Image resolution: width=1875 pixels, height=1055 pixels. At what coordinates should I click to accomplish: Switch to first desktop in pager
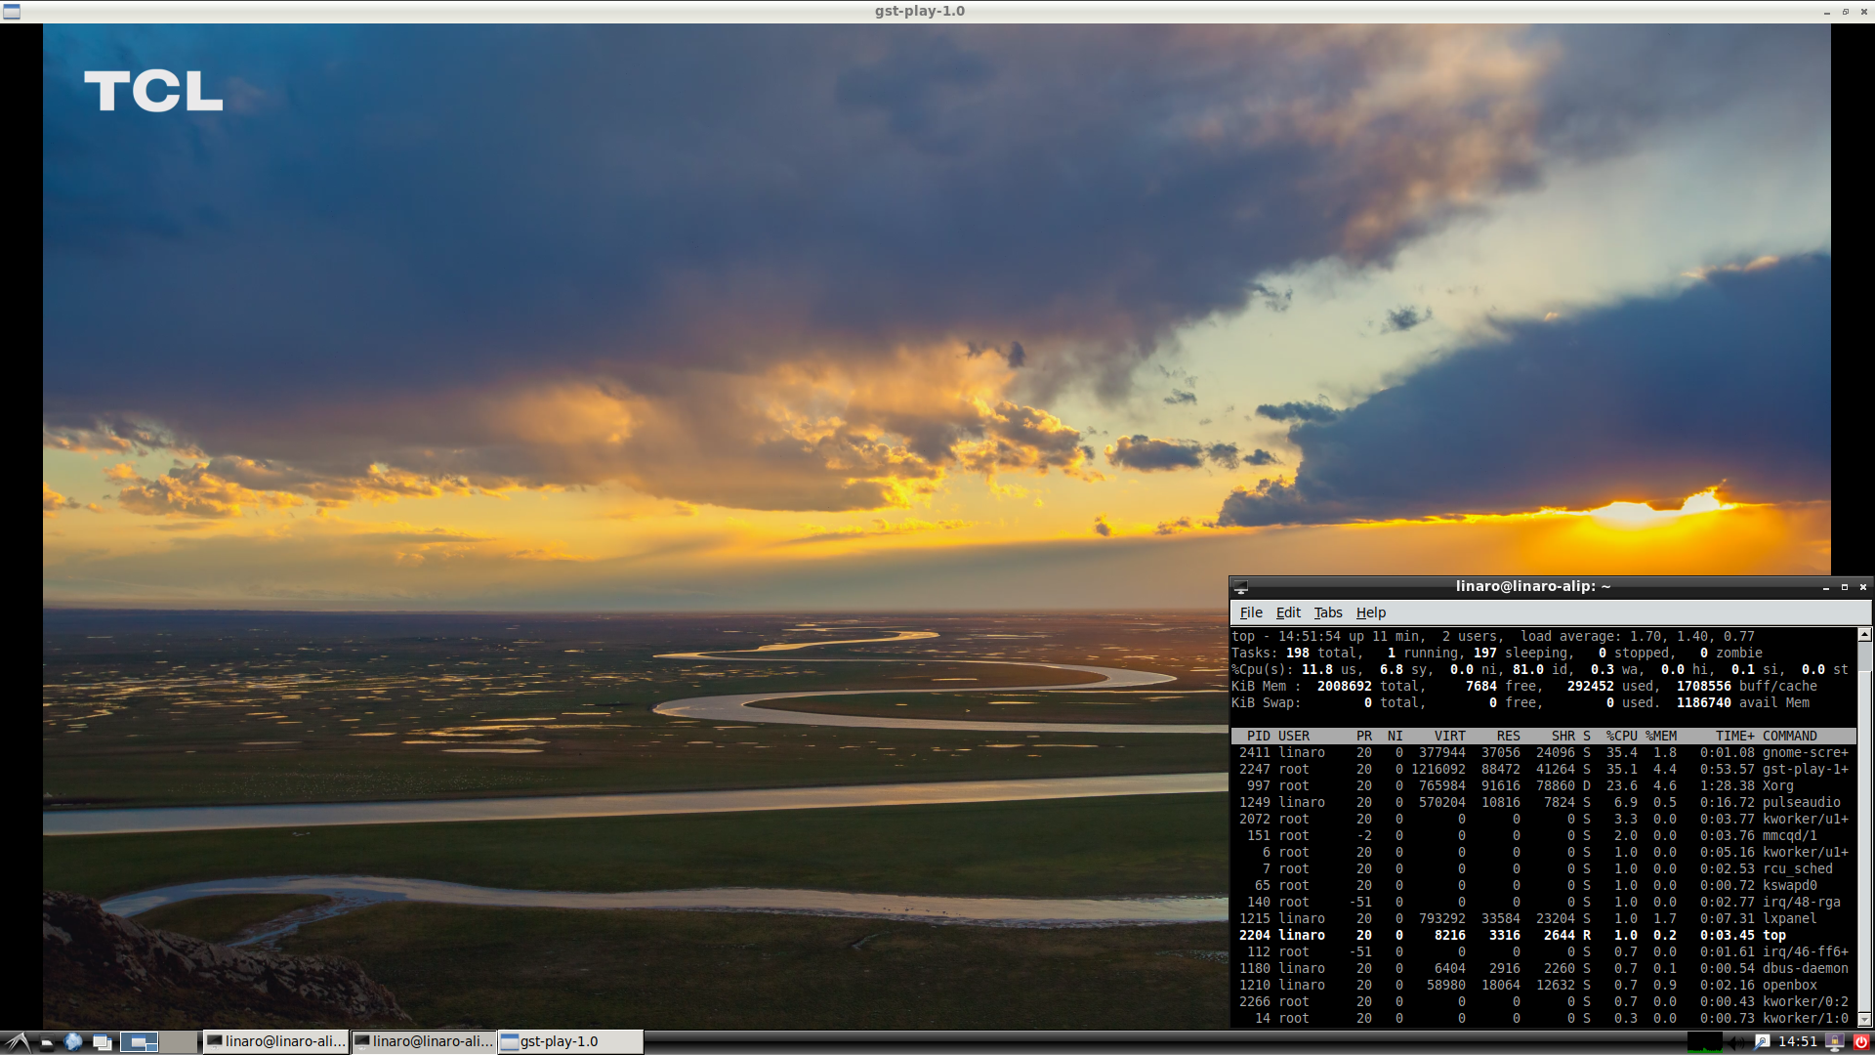(x=139, y=1042)
